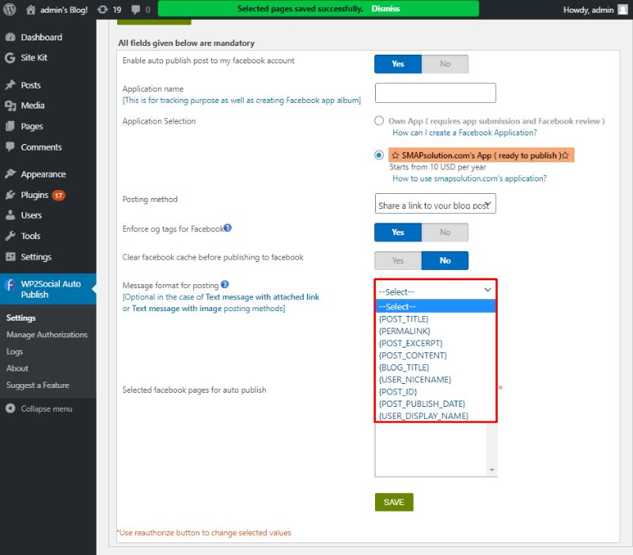This screenshot has width=633, height=555.
Task: Click the admin avatar icon
Action: 623,10
